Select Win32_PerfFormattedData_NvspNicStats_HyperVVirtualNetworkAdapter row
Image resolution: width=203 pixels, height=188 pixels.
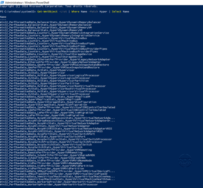[50, 123]
